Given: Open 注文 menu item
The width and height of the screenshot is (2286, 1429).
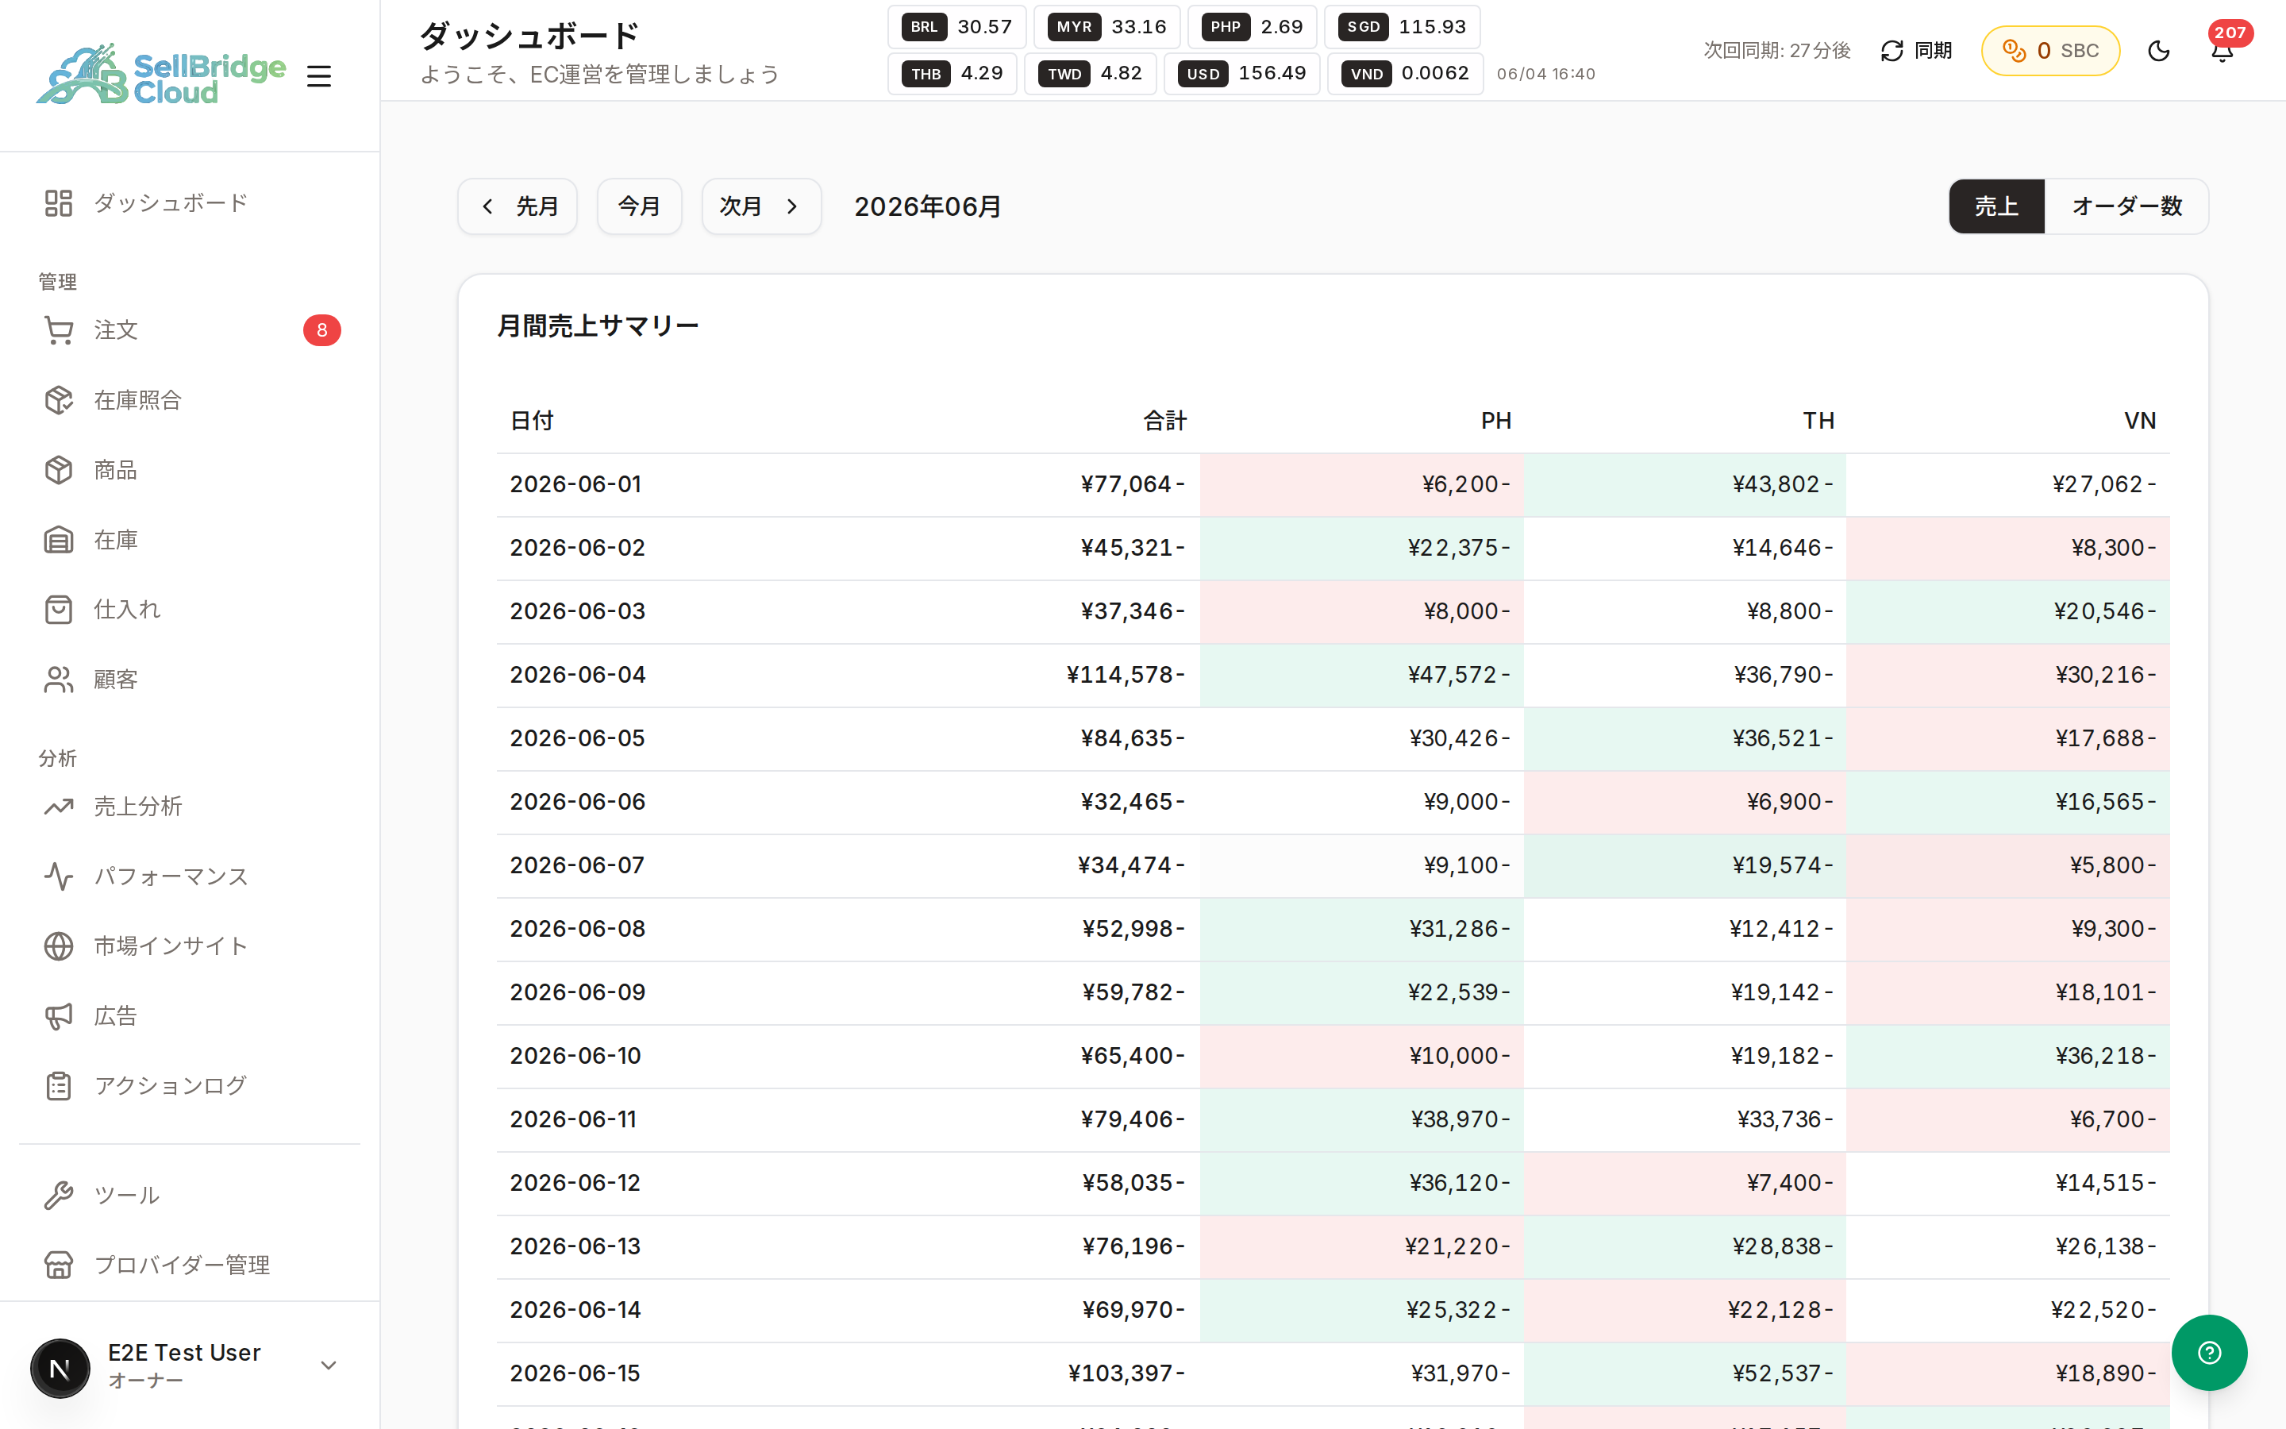Looking at the screenshot, I should 190,329.
